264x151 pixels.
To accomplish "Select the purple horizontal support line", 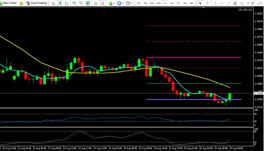I will point(194,99).
